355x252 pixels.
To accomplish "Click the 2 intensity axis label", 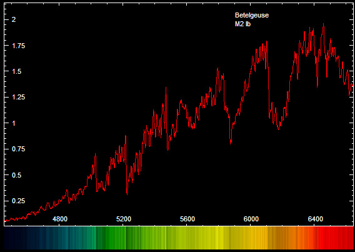I will pos(14,20).
